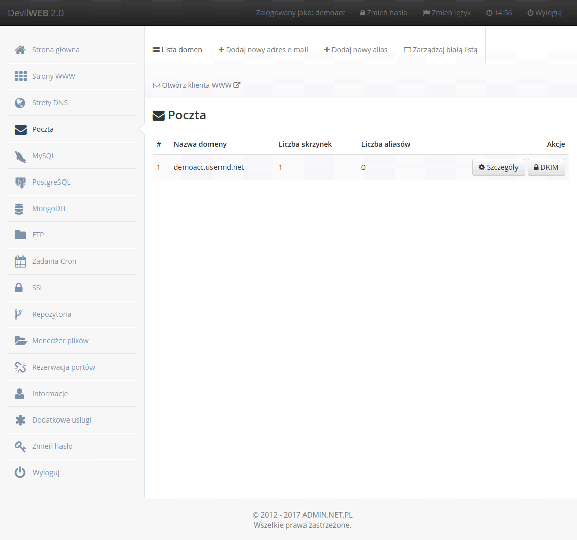
Task: Click the DKIM button in Akcje column
Action: tap(546, 167)
